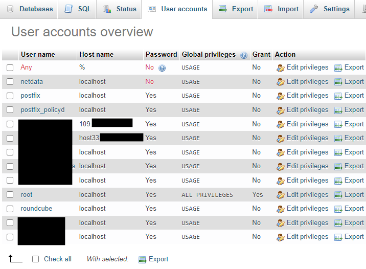Tick the host33 row checkbox
The width and height of the screenshot is (366, 269).
[10, 138]
